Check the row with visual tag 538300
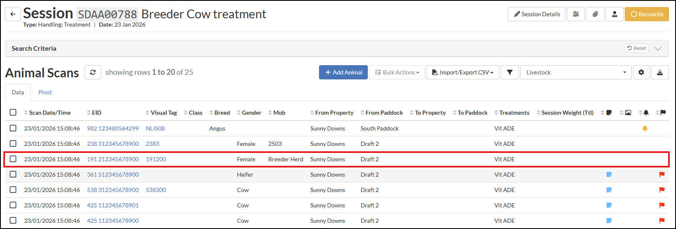This screenshot has height=229, width=676. [13, 190]
